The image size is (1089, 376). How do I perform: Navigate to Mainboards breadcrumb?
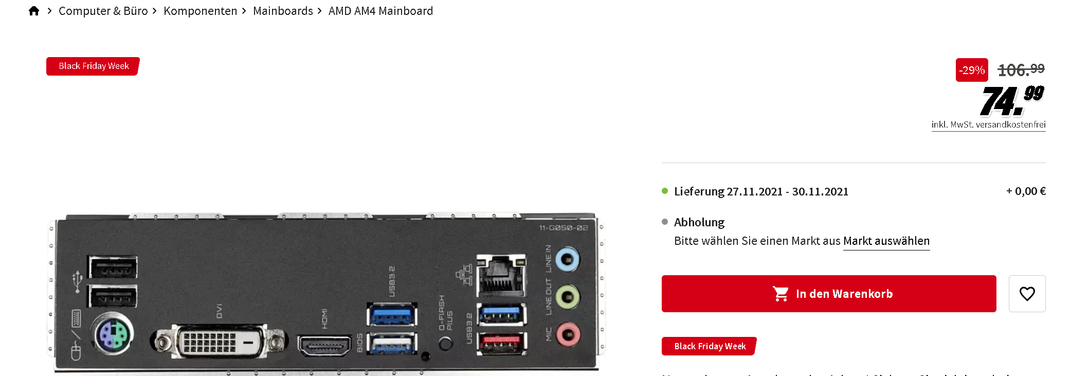tap(283, 11)
